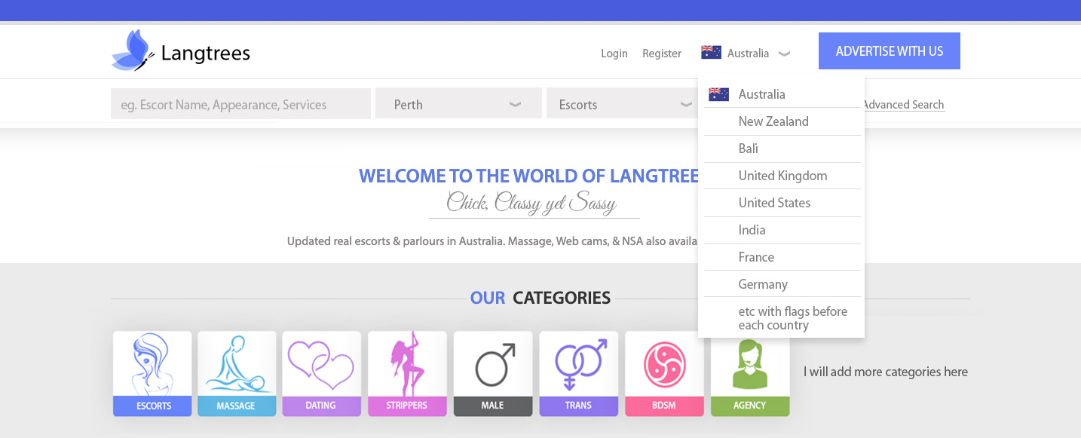Viewport: 1081px width, 438px height.
Task: Collapse the Australia country selector in header
Action: click(x=746, y=54)
